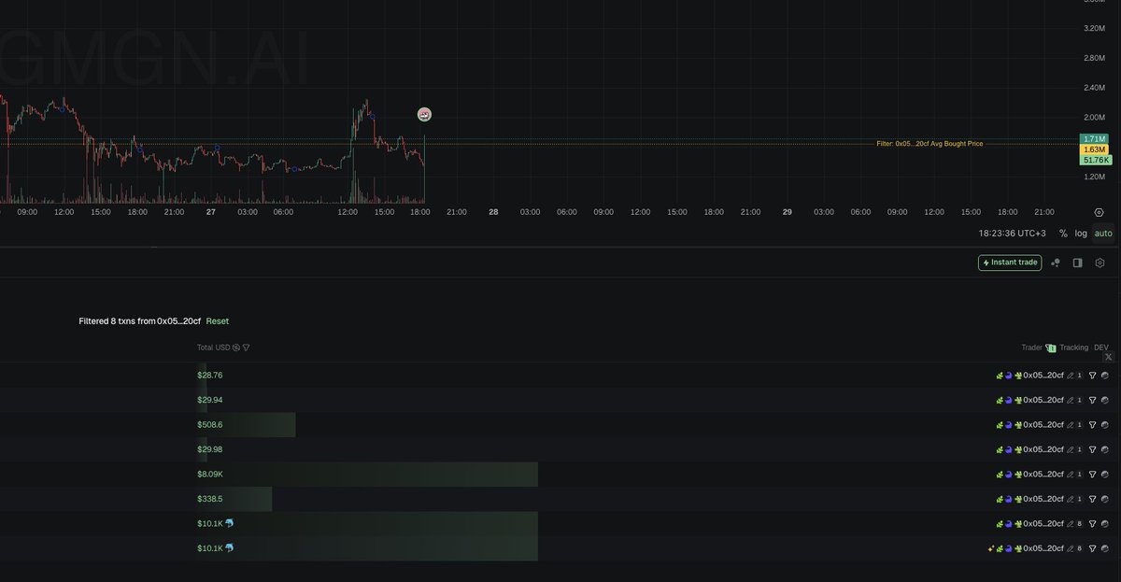Click the gray coin icon in the $29.98 row
Viewport: 1121px width, 582px height.
coord(1105,449)
